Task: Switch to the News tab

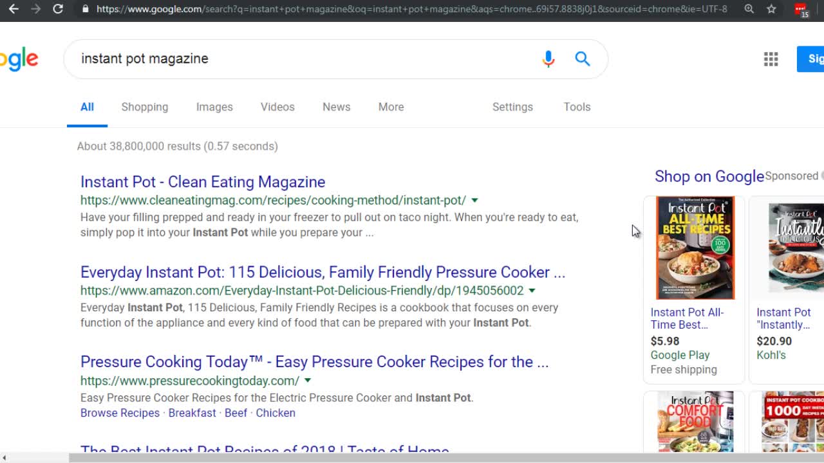Action: tap(337, 107)
